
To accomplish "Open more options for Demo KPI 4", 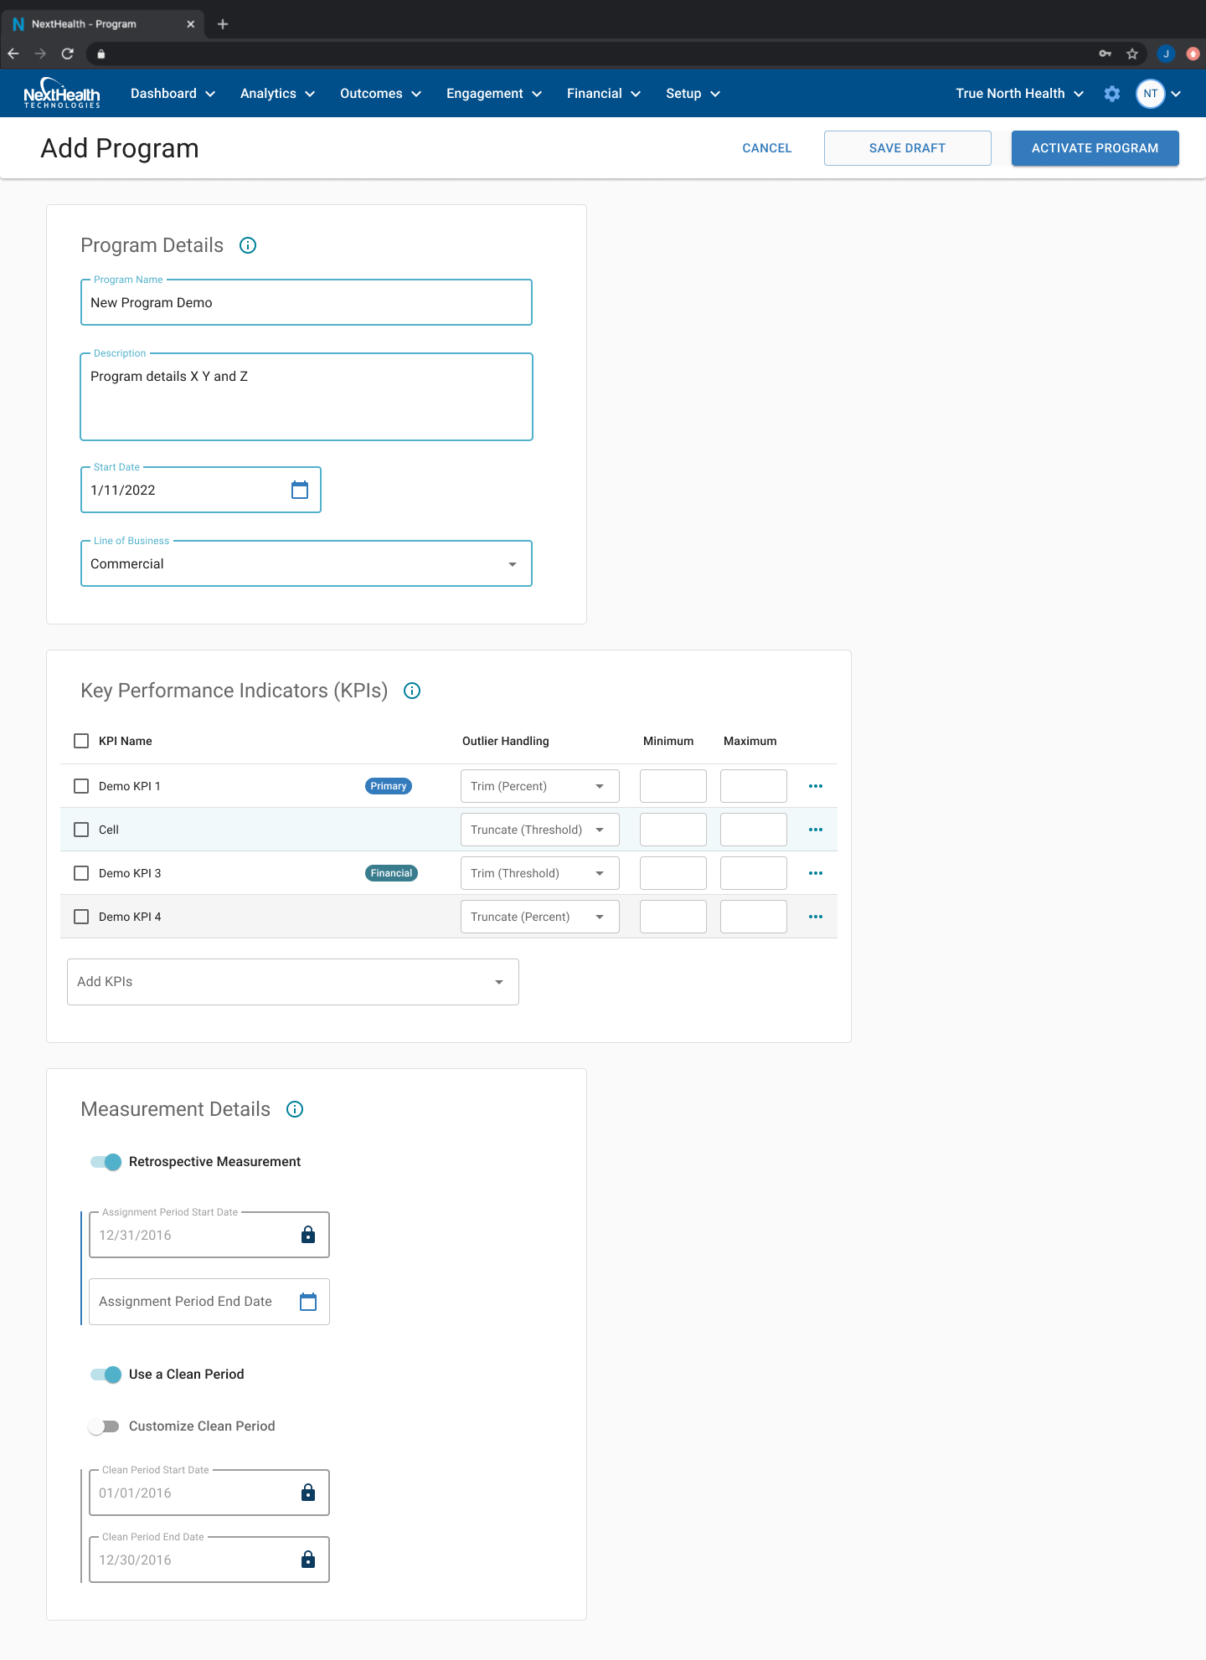I will 816,917.
